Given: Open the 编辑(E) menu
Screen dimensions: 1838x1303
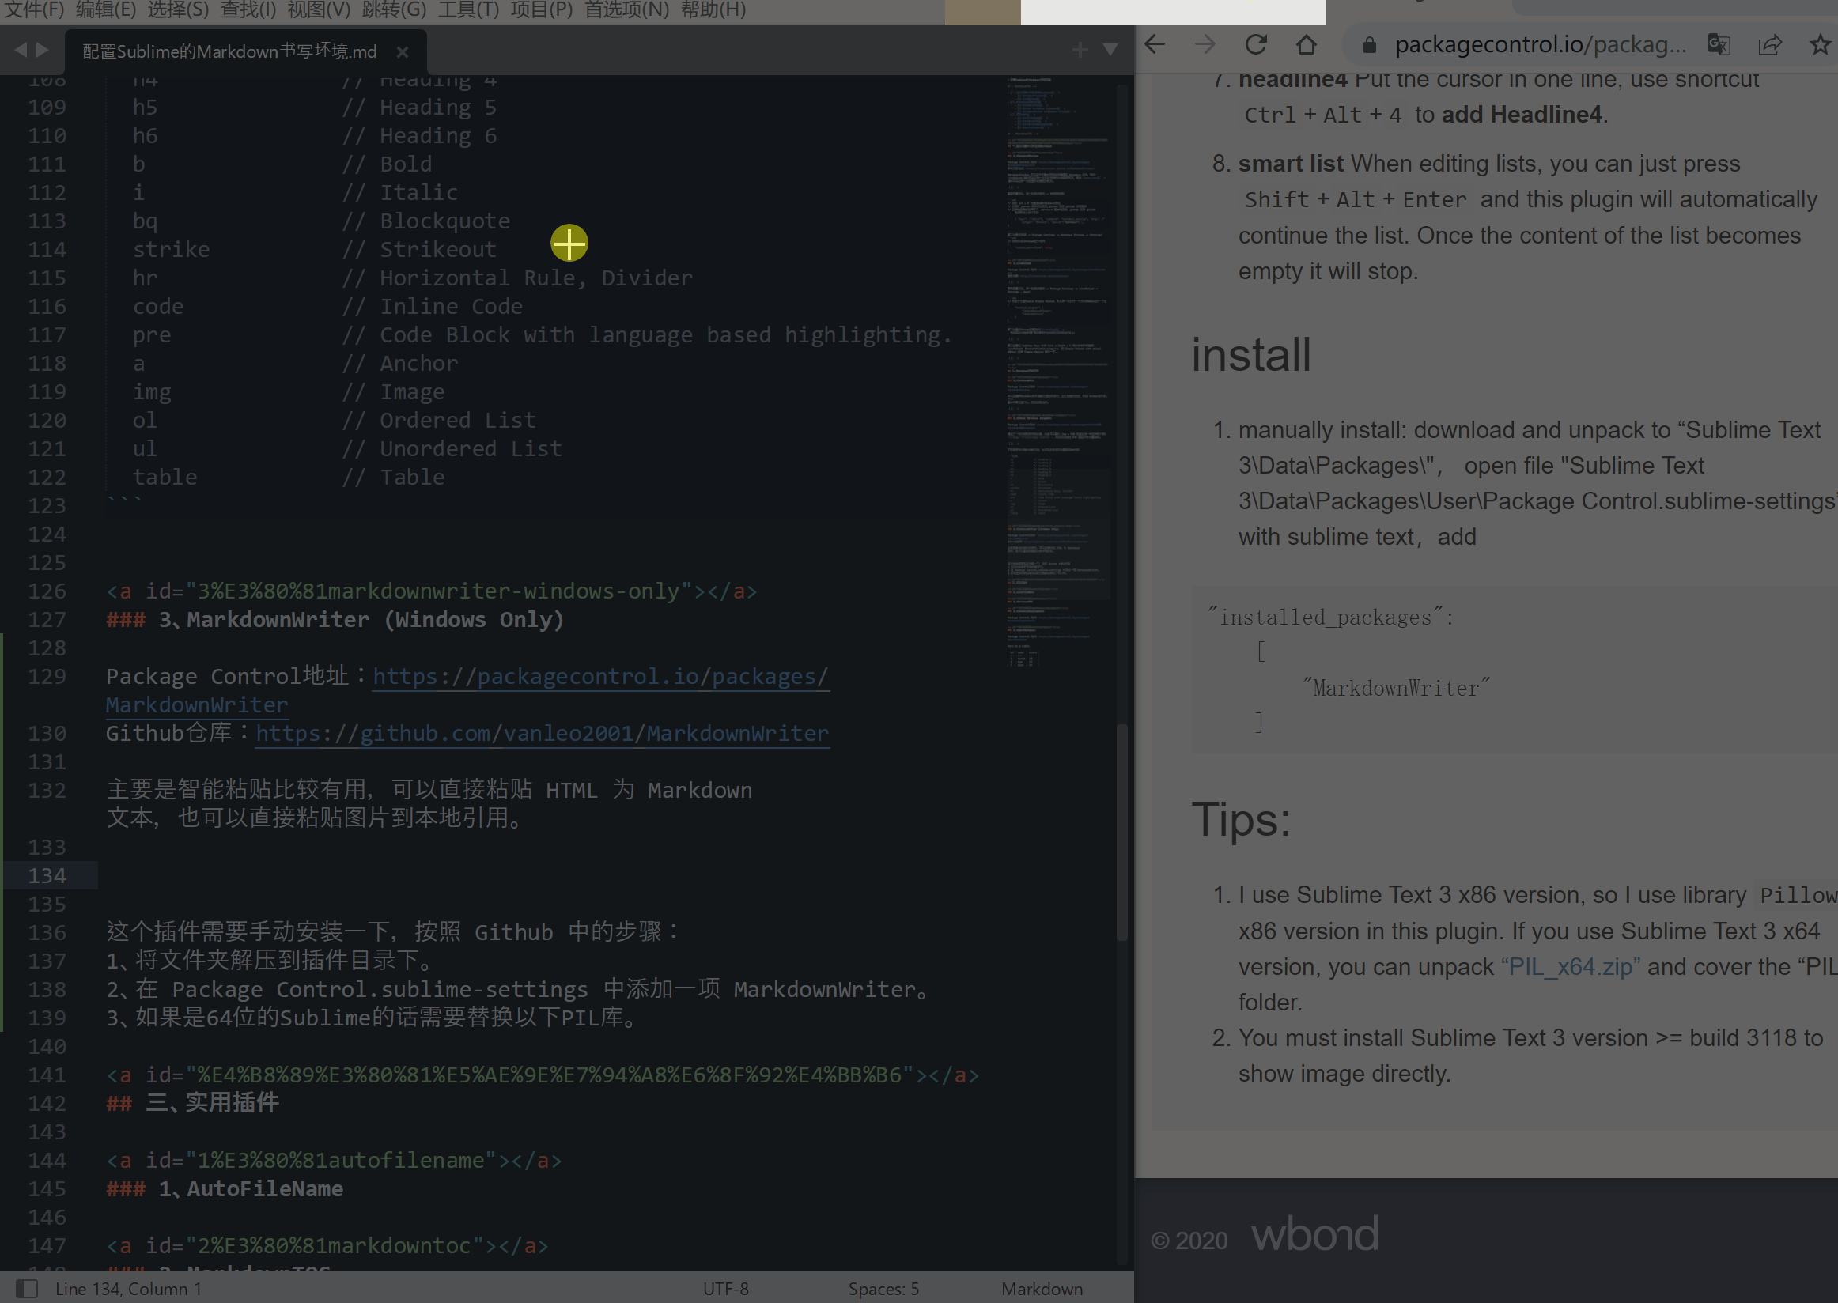Looking at the screenshot, I should click(106, 9).
